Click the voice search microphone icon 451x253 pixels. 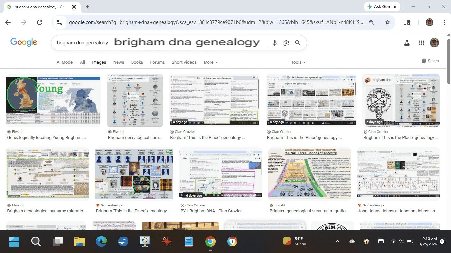[x=274, y=43]
